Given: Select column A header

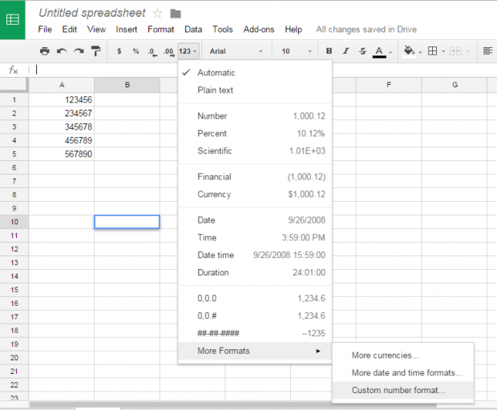Looking at the screenshot, I should tap(62, 85).
